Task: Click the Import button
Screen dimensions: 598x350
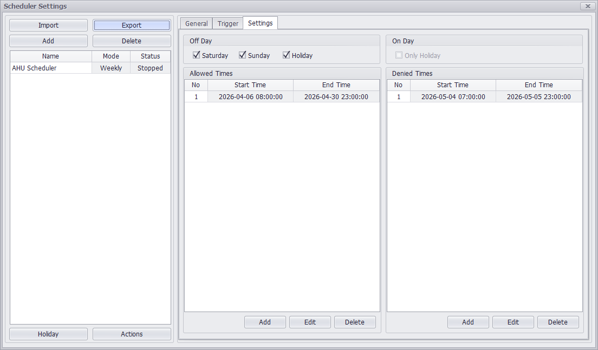Action: (x=48, y=25)
